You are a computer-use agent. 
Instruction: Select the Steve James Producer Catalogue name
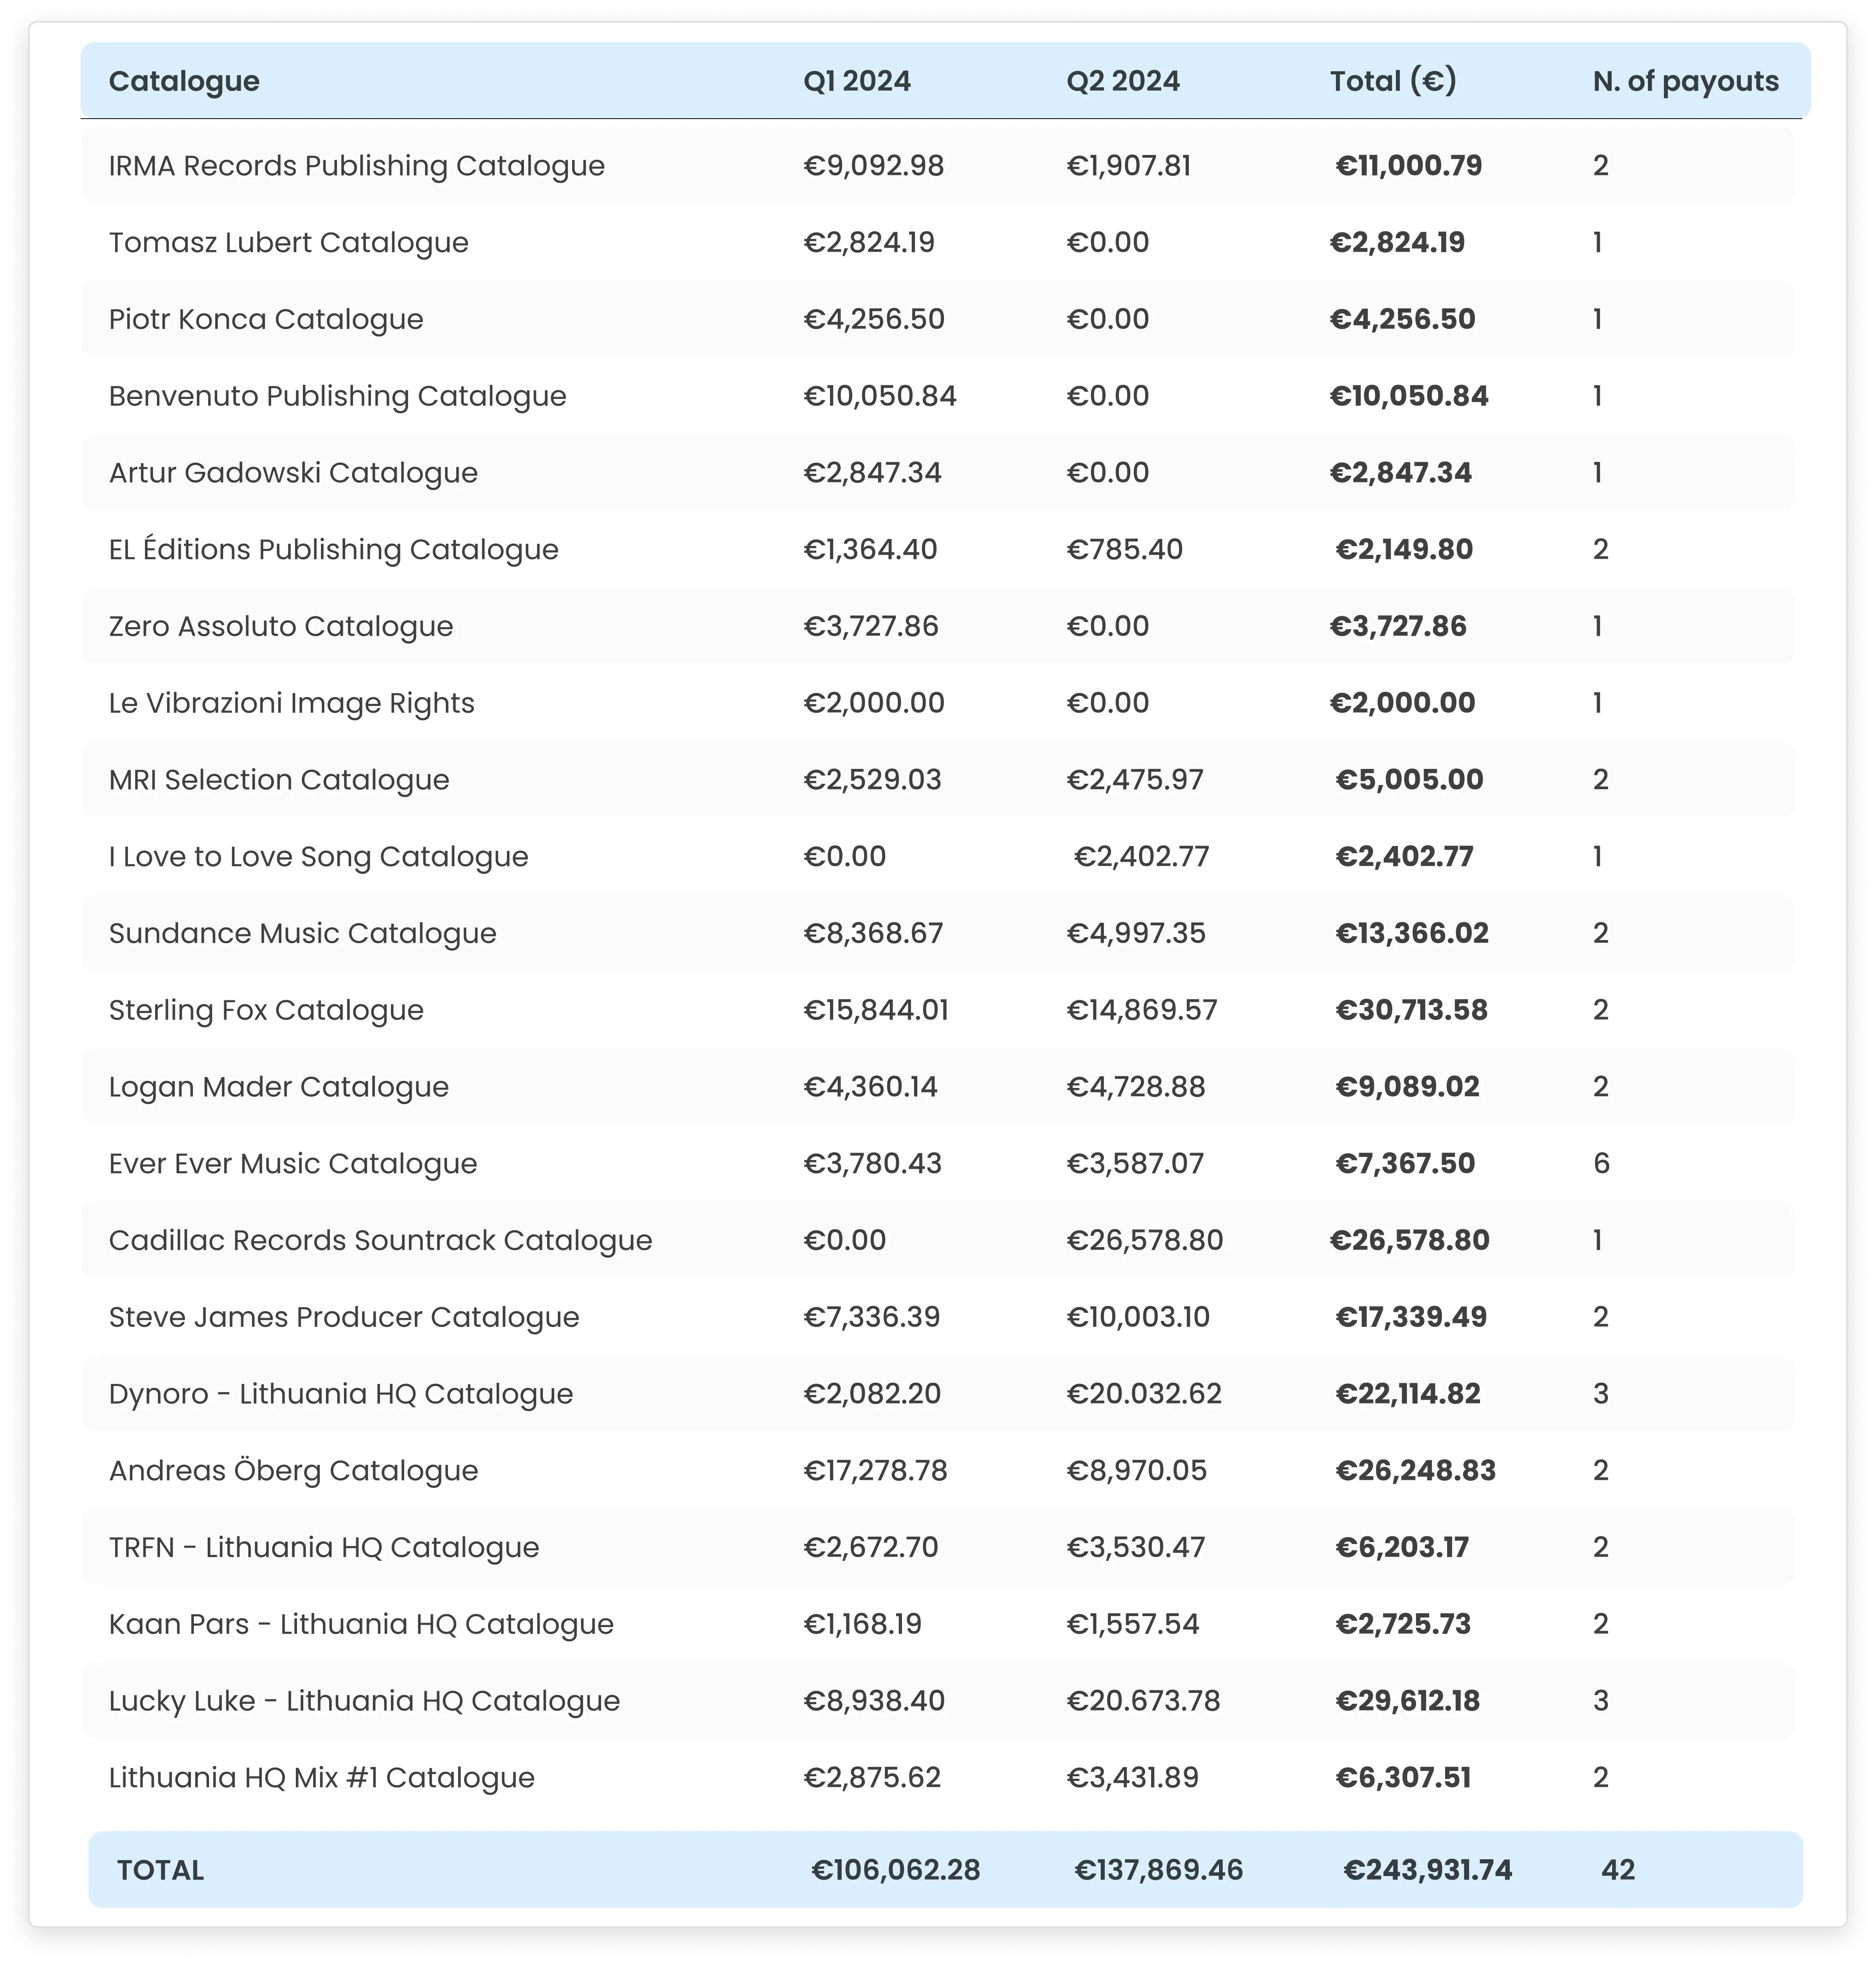click(x=344, y=1318)
